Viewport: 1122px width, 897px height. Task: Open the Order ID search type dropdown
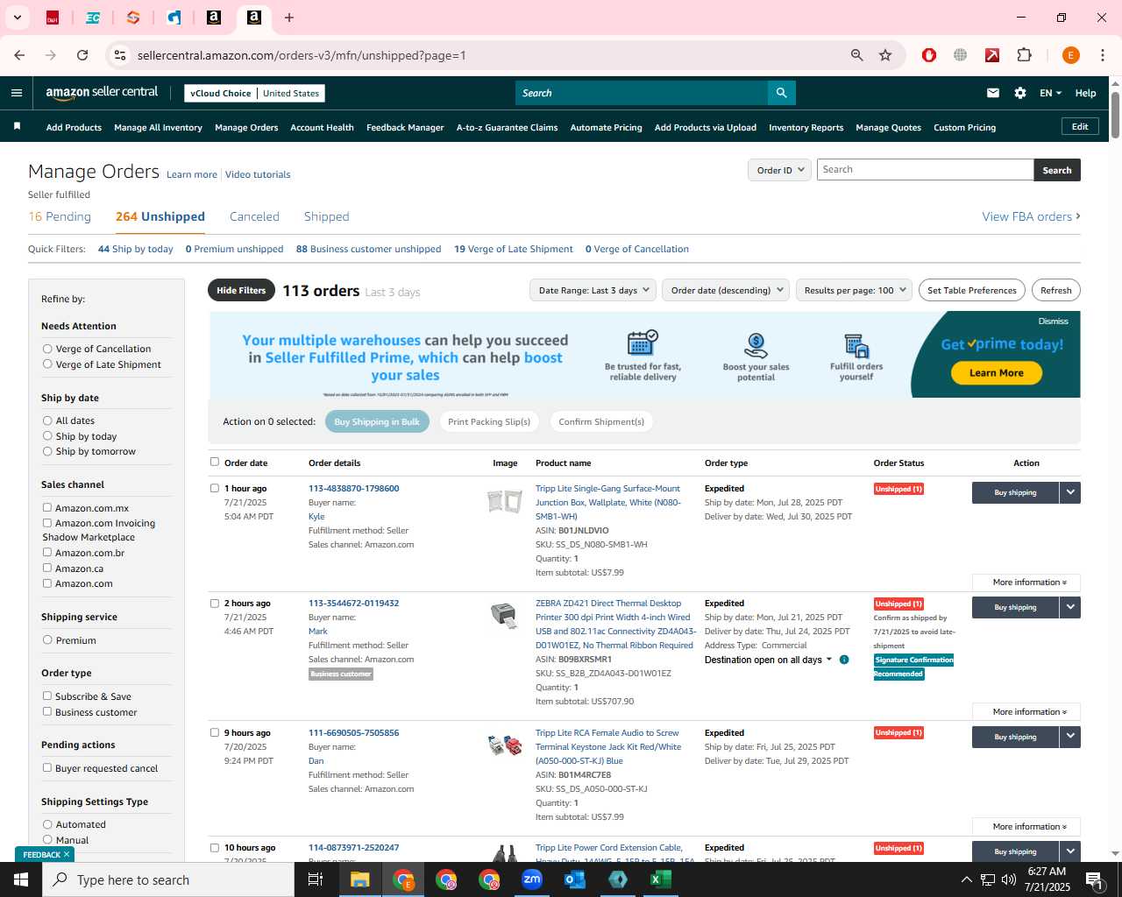(779, 170)
